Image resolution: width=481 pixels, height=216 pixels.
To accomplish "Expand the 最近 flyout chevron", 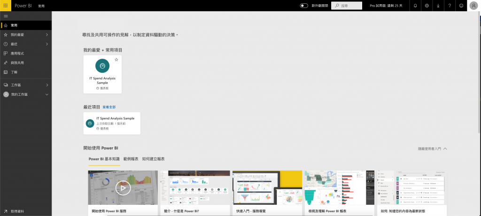I will pos(47,44).
